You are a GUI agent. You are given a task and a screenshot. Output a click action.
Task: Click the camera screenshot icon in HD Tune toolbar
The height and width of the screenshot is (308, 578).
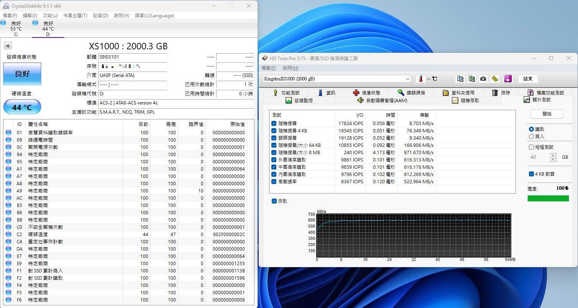[483, 79]
